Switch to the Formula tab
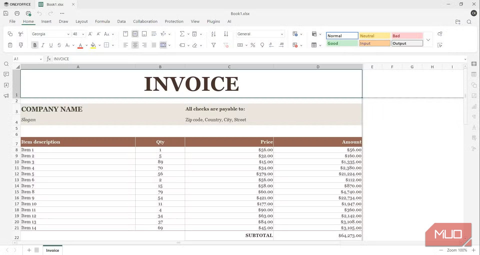 click(102, 21)
